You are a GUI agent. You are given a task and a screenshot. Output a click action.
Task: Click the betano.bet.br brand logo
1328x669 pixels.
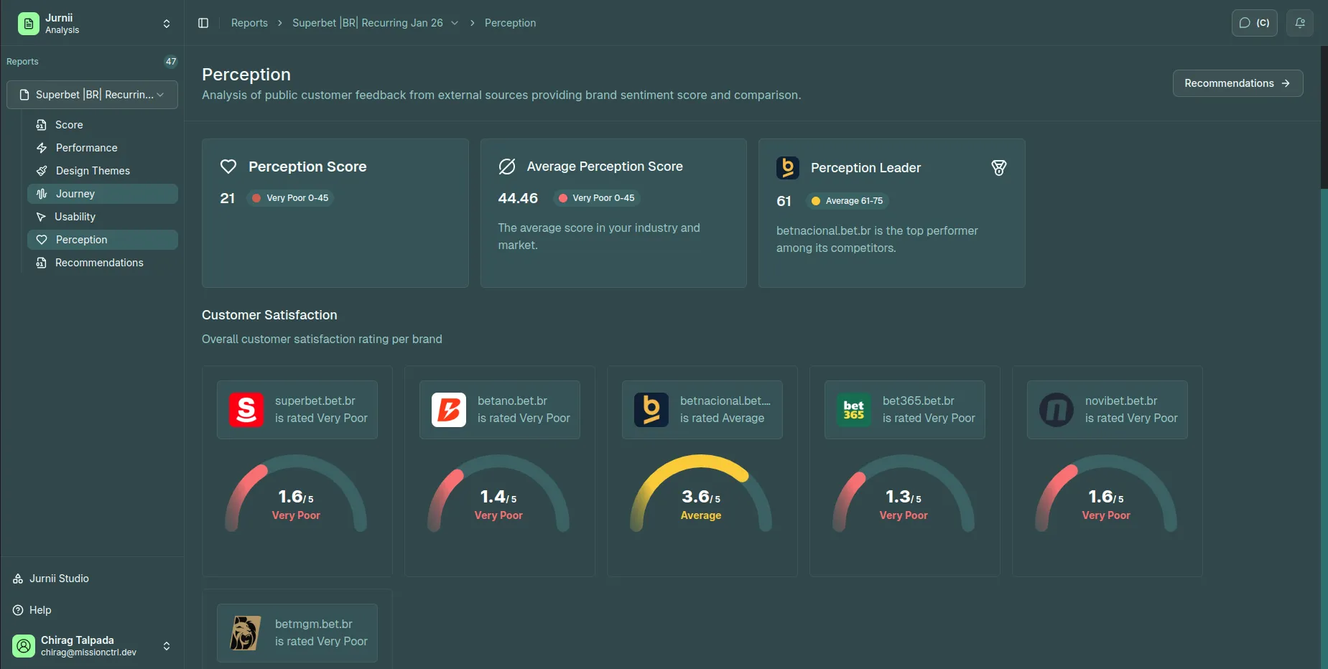coord(449,410)
